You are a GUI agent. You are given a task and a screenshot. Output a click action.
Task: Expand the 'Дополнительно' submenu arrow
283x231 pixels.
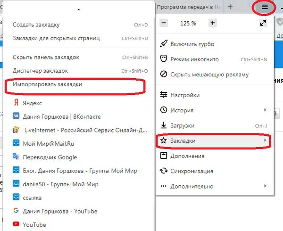pyautogui.click(x=265, y=186)
